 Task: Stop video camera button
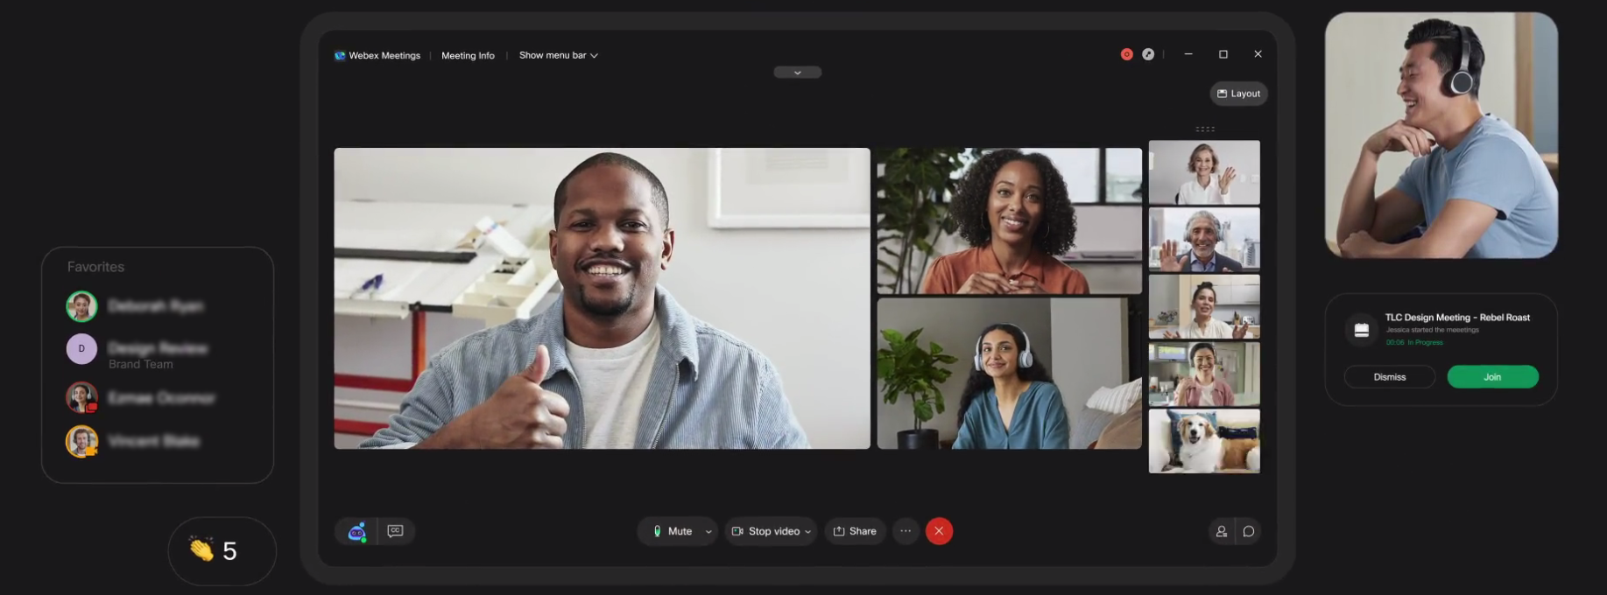pyautogui.click(x=765, y=531)
